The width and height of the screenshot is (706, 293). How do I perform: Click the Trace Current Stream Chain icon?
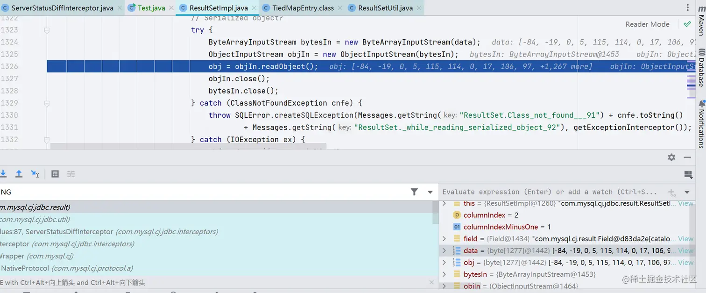71,174
